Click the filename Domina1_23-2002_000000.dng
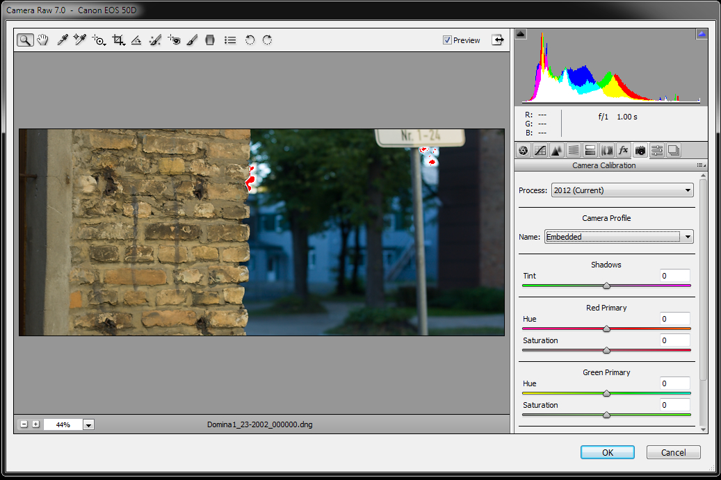This screenshot has height=480, width=721. pyautogui.click(x=260, y=424)
